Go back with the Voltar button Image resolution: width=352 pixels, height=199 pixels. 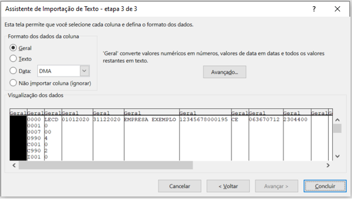point(228,186)
